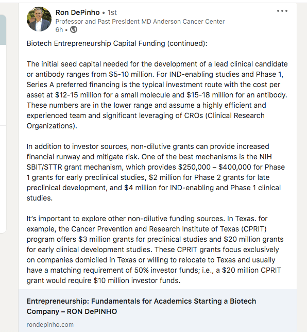Image resolution: width=307 pixels, height=332 pixels.
Task: Click the 'Organizations).' line ending the first paragraph
Action: (52, 126)
